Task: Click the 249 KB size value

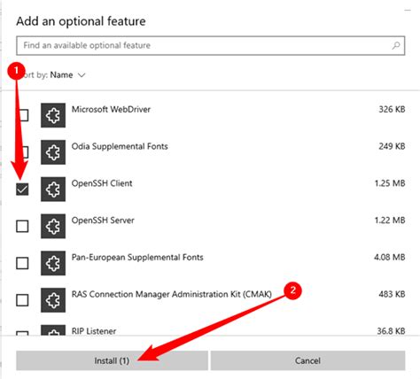Action: tap(392, 146)
